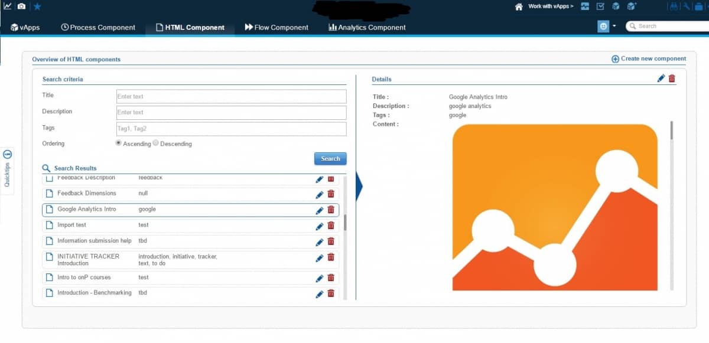
Task: Click the Details panel pencil edit icon
Action: coord(661,79)
